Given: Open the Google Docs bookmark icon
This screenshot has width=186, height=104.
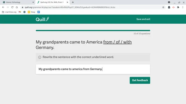Looking at the screenshot, I should pyautogui.click(x=39, y=12).
